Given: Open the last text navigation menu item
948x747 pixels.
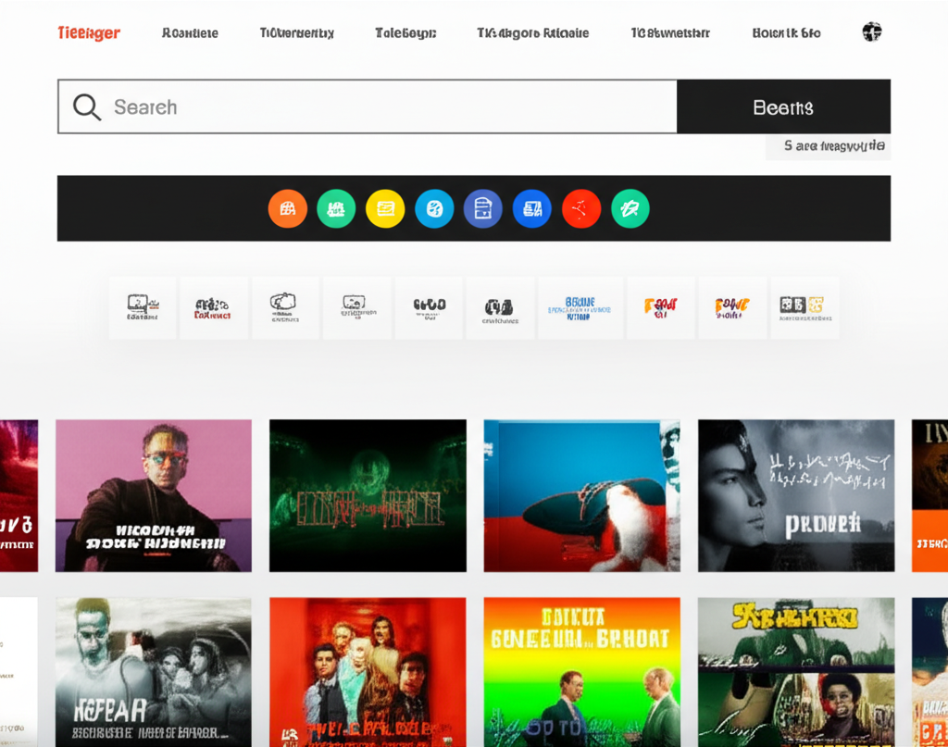Looking at the screenshot, I should coord(786,33).
